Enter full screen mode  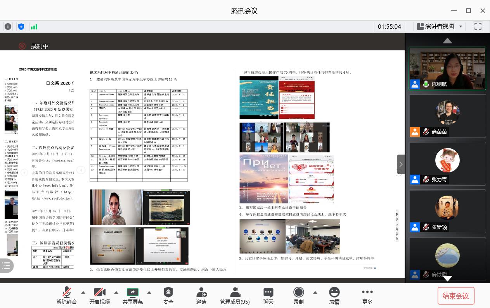click(478, 26)
